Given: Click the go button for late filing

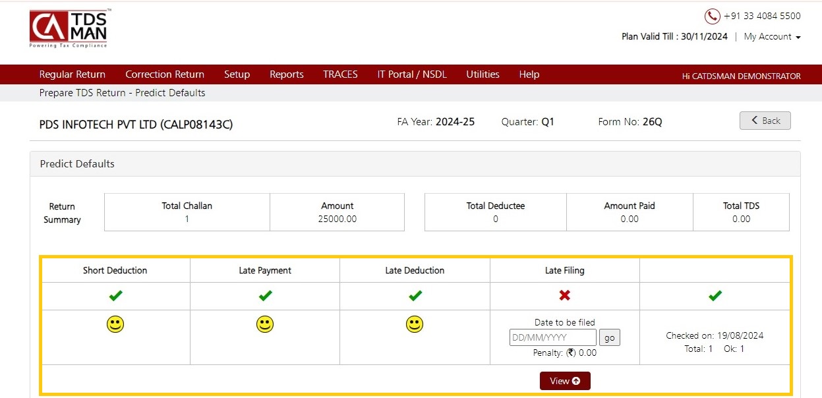Looking at the screenshot, I should tap(610, 337).
